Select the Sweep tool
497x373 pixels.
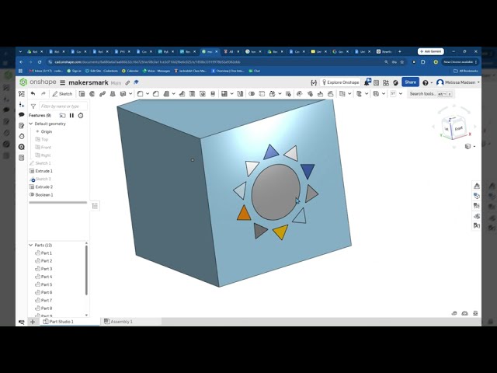[103, 93]
